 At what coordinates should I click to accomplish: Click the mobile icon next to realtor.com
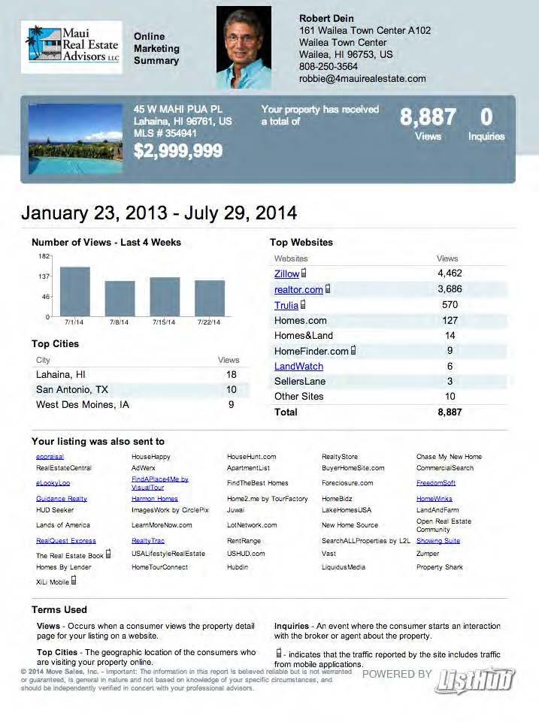(328, 288)
